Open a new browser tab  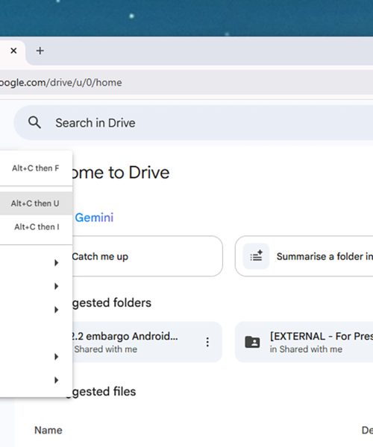click(x=40, y=51)
